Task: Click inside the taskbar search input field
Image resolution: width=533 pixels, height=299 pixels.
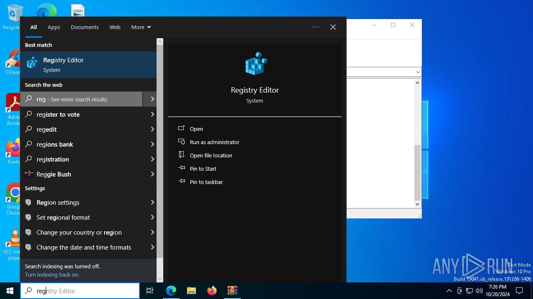Action: 80,291
